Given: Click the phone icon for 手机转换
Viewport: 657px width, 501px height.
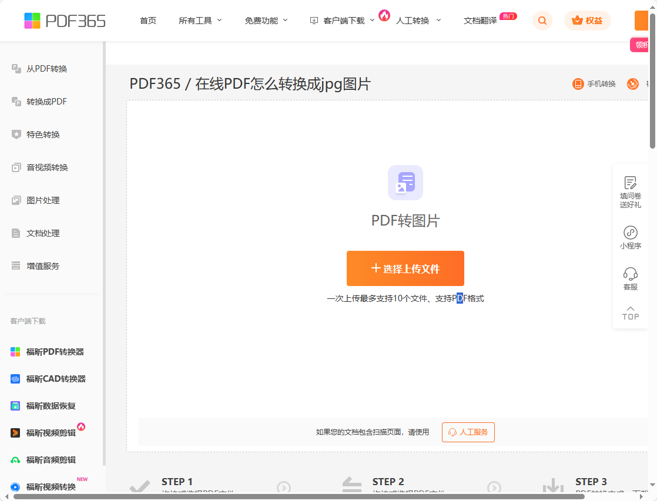Looking at the screenshot, I should (x=578, y=84).
